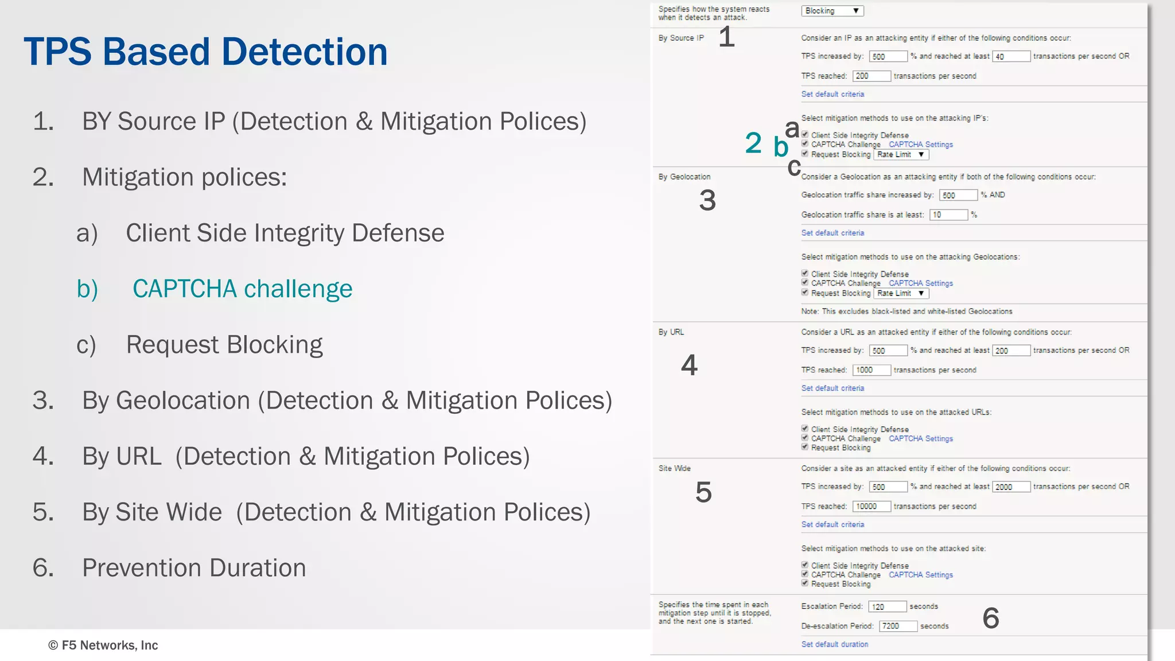This screenshot has width=1175, height=661.
Task: Click the CAPTCHA challenge bullet text
Action: click(243, 289)
